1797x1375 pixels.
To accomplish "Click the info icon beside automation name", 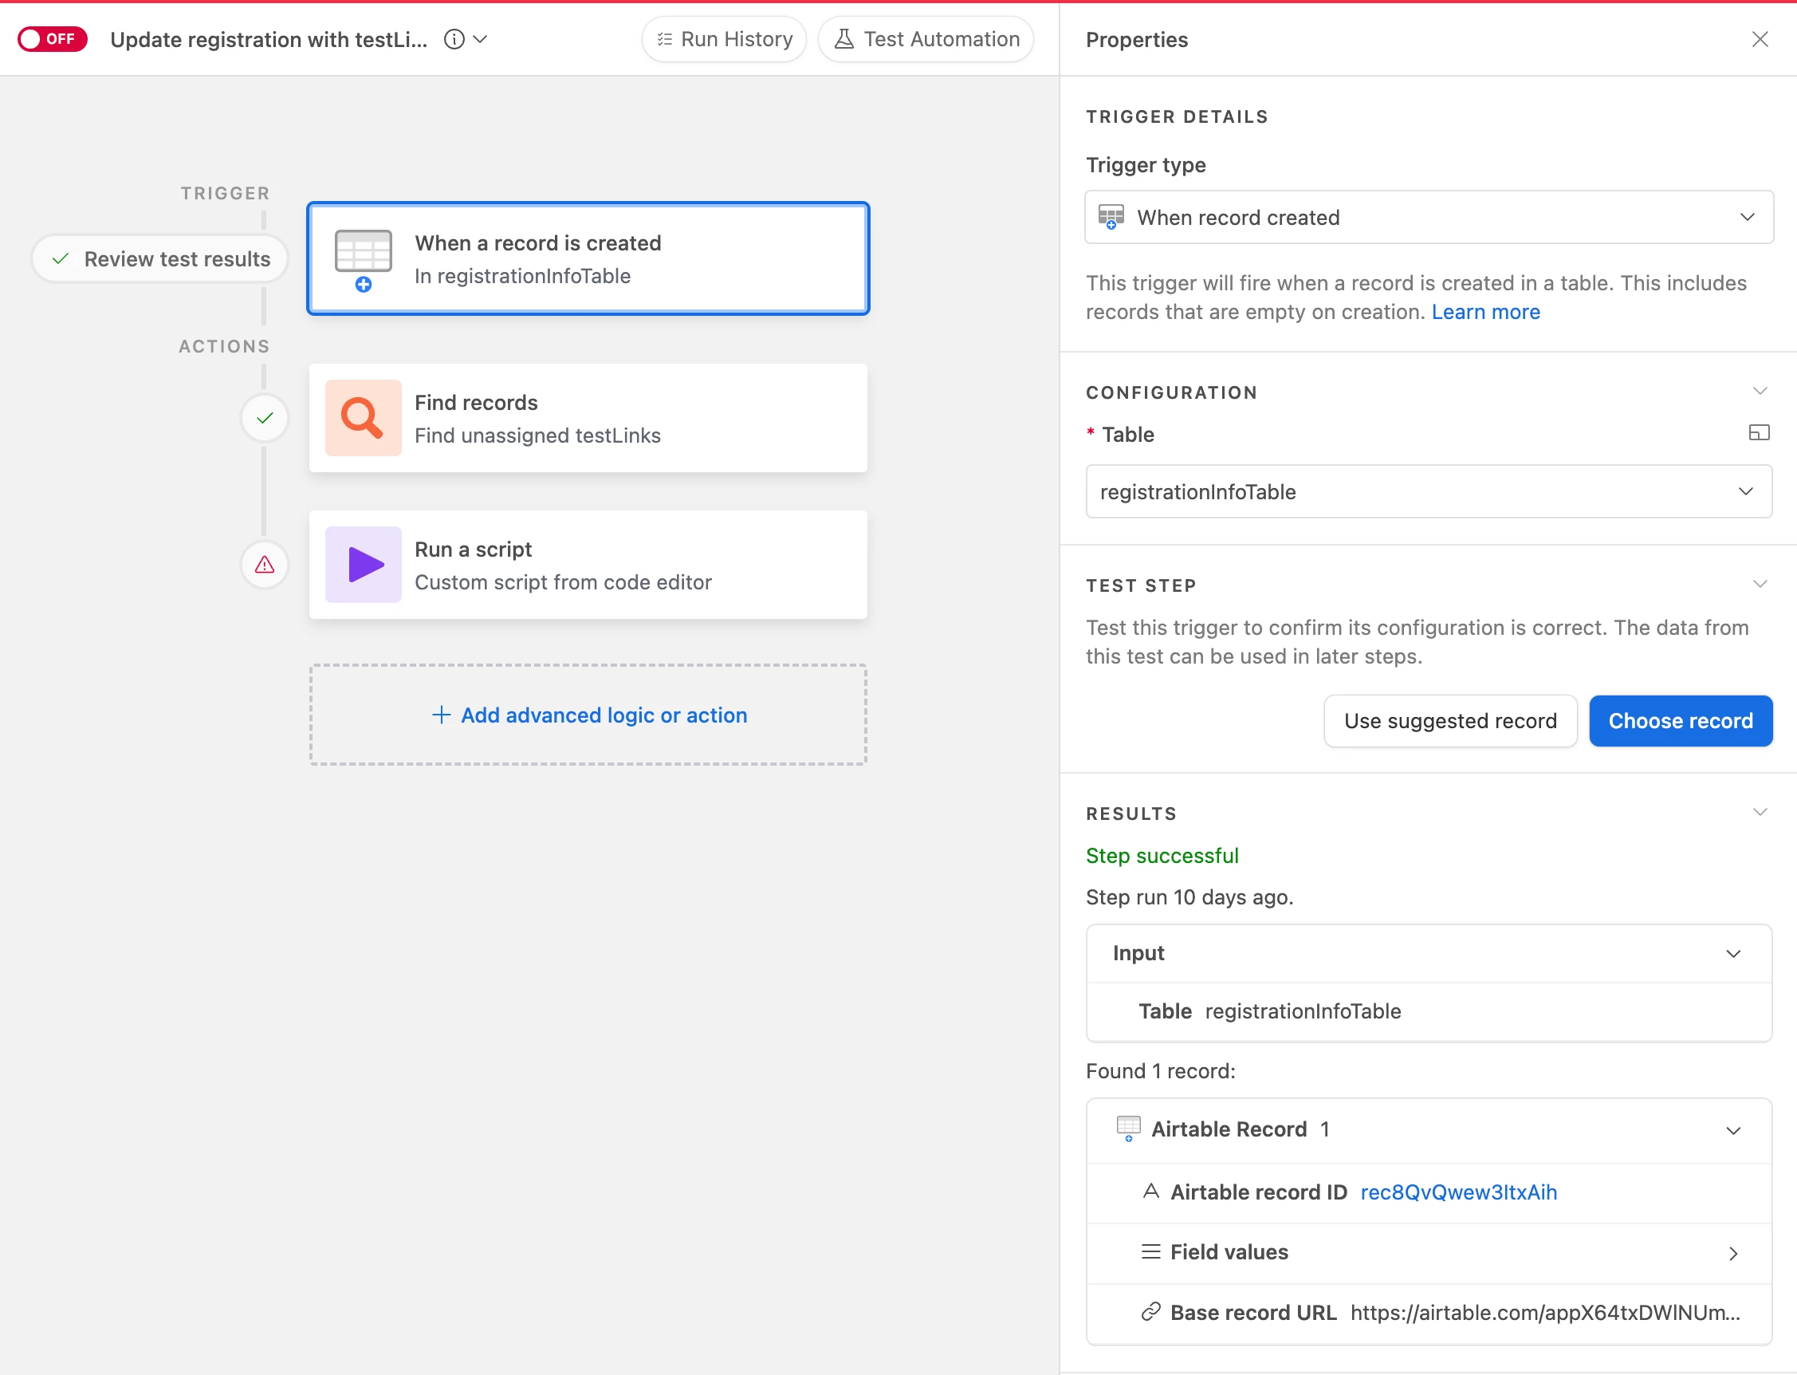I will coord(454,39).
